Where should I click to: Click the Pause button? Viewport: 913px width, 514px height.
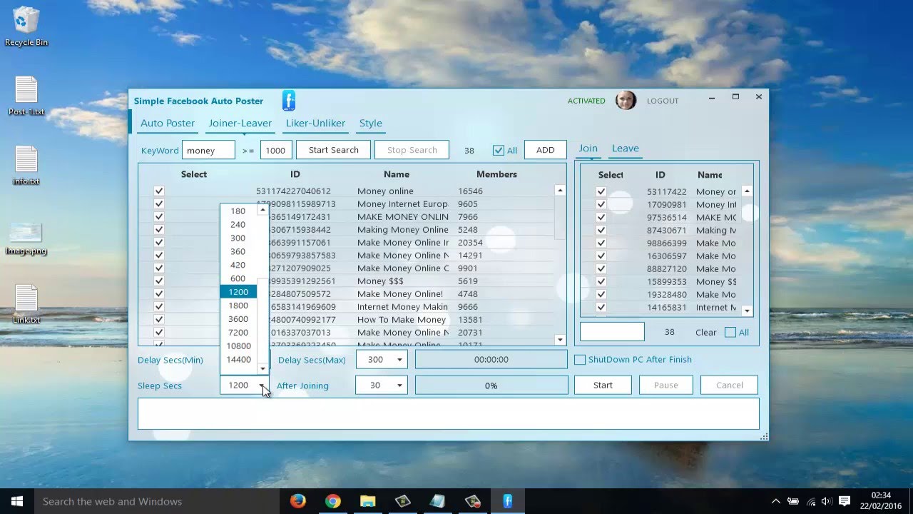[665, 385]
